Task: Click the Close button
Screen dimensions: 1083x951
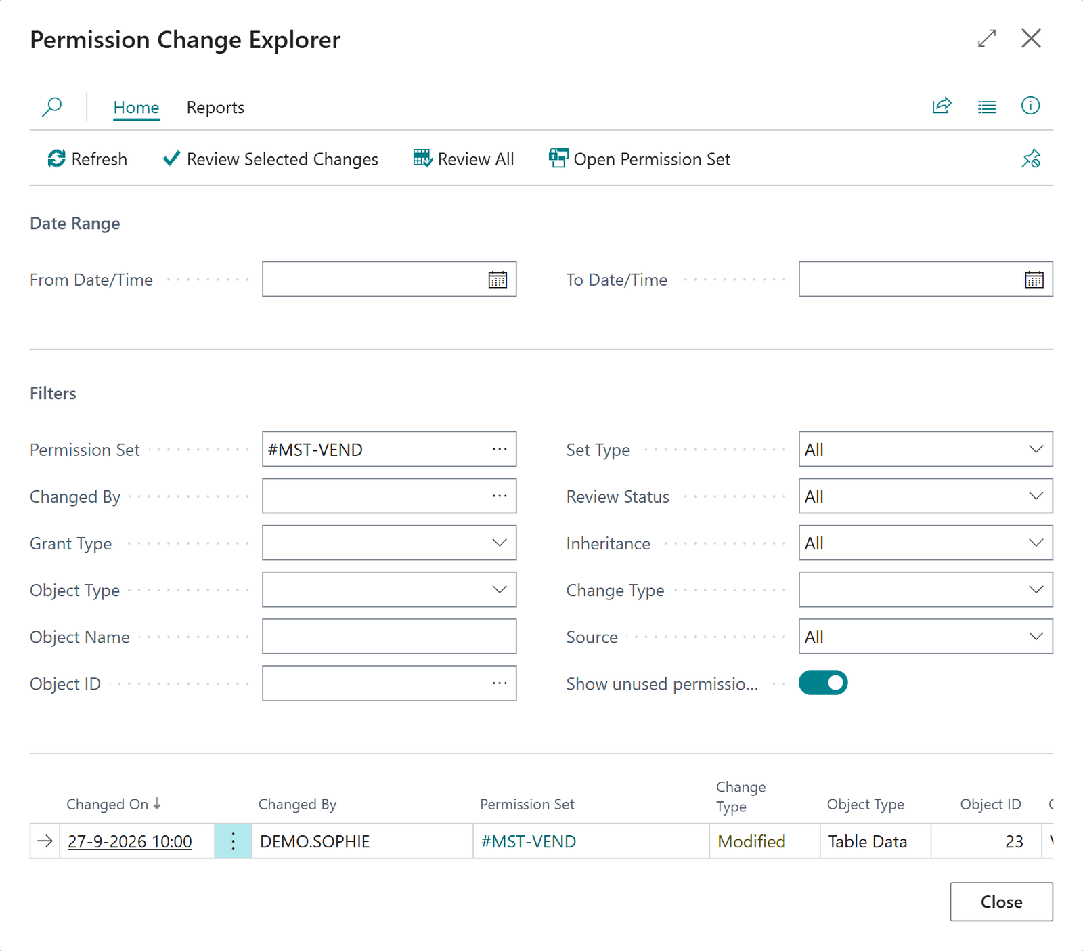Action: 1001,902
